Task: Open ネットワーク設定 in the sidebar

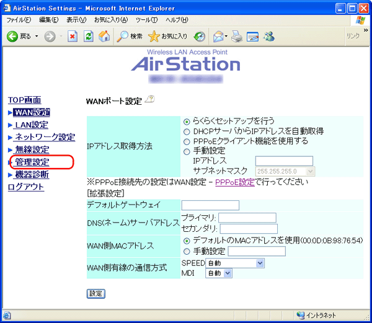Action: point(45,137)
